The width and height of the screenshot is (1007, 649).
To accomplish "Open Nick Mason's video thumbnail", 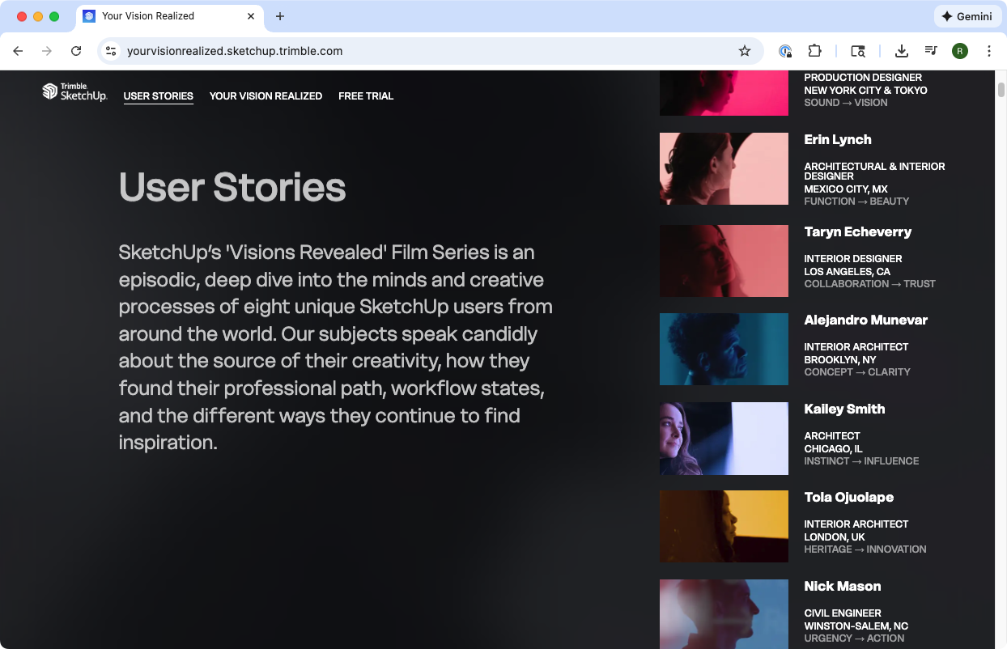I will 724,613.
